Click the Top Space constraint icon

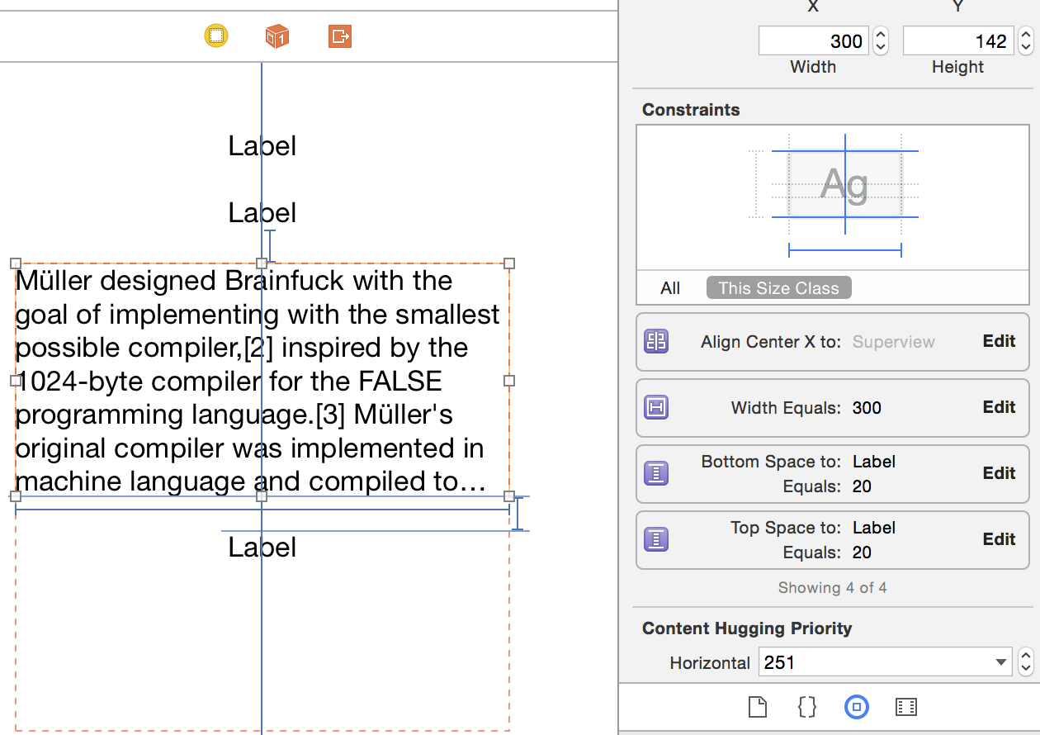tap(656, 540)
